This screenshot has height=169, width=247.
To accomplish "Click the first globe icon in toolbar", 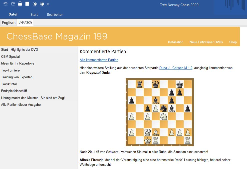I will point(35,4).
